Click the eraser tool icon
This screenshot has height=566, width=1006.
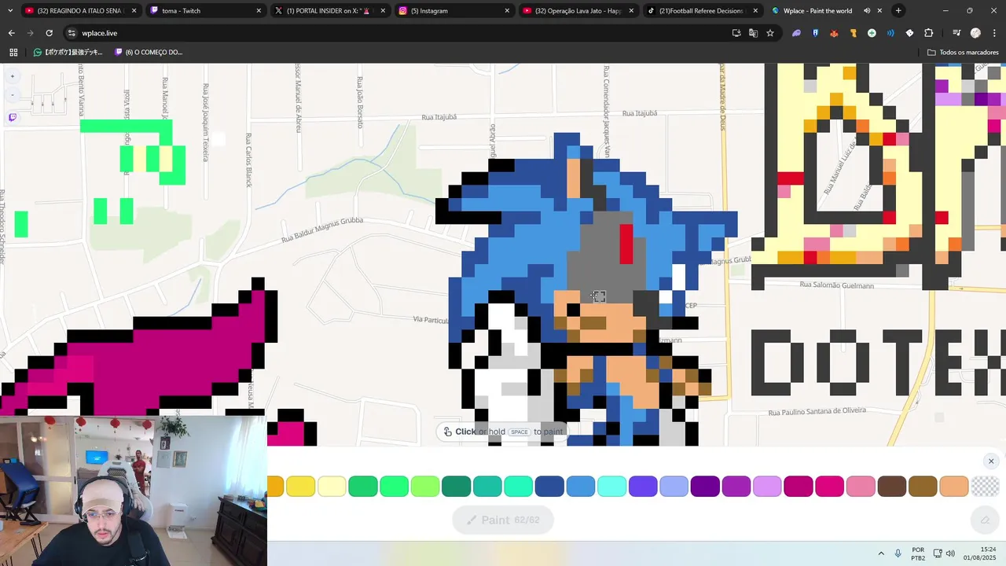tap(985, 520)
